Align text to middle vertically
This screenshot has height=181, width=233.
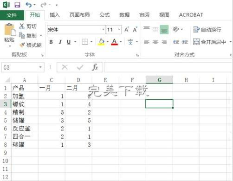click(x=155, y=29)
